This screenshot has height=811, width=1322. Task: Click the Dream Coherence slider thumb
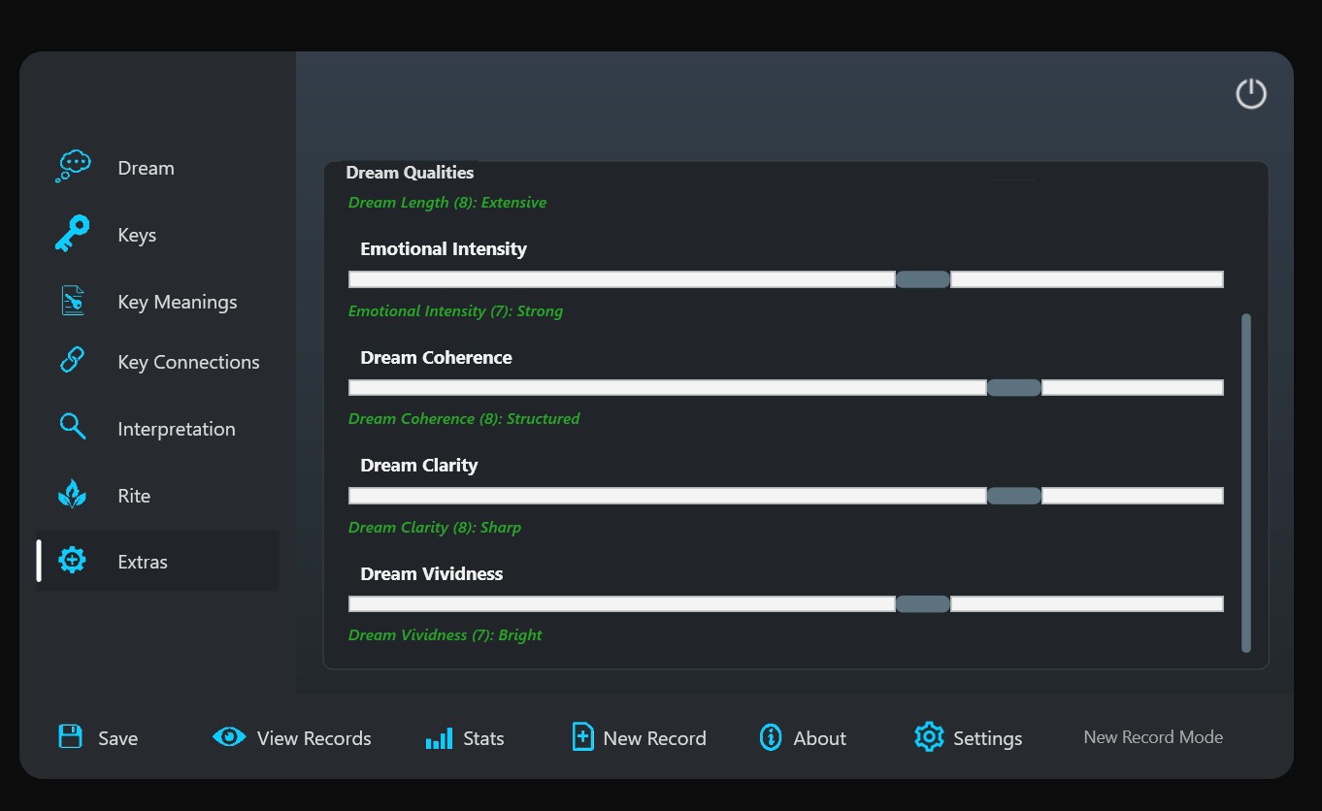tap(1014, 388)
